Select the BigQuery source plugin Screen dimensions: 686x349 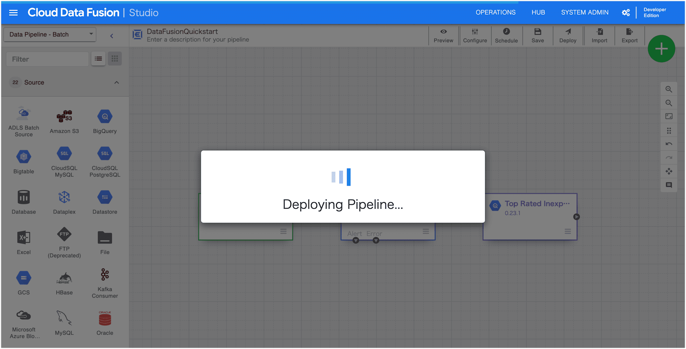click(x=105, y=122)
